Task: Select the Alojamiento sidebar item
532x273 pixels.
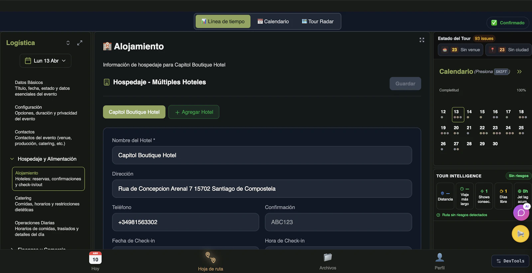Action: (48, 179)
